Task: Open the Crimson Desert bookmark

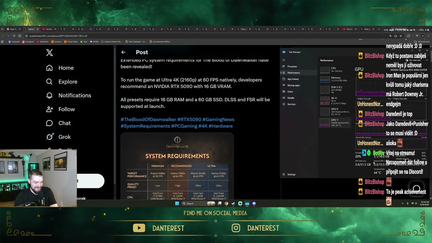Action: click(x=111, y=42)
